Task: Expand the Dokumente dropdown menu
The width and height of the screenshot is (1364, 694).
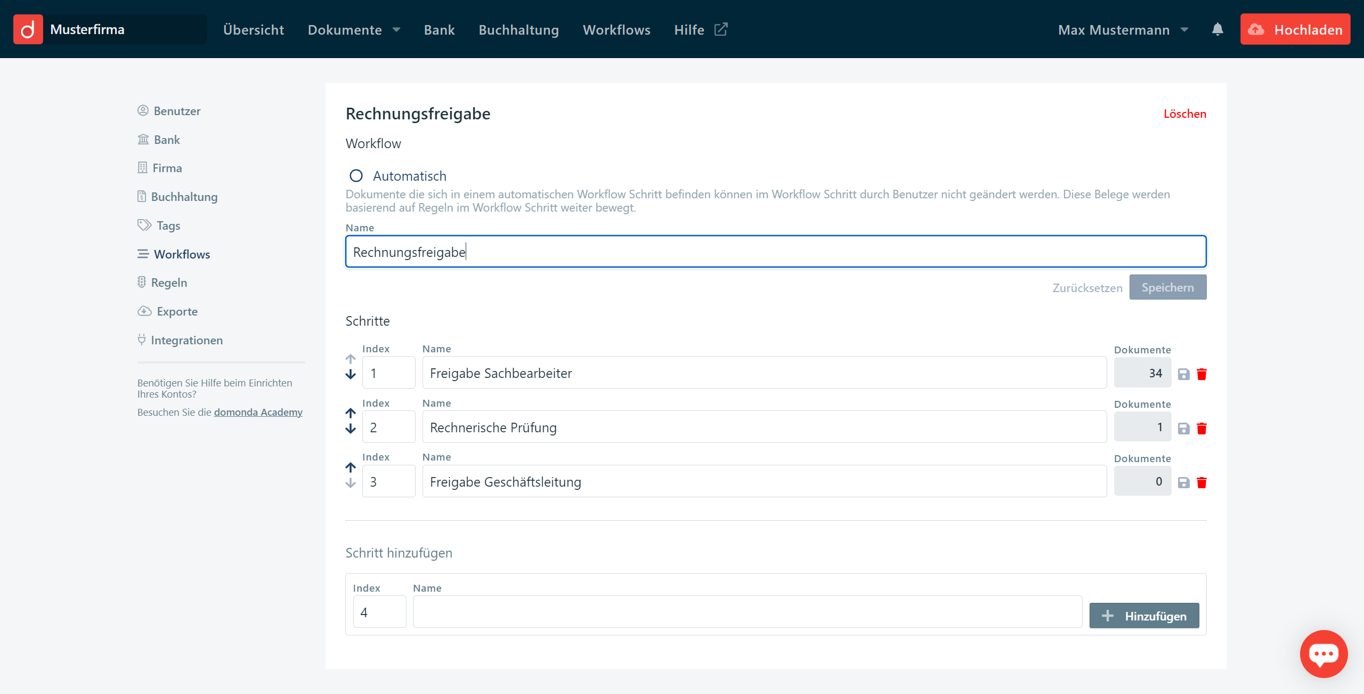Action: [x=354, y=30]
